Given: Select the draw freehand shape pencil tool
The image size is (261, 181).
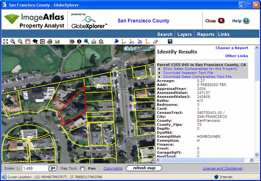Looking at the screenshot, I should click(140, 41).
